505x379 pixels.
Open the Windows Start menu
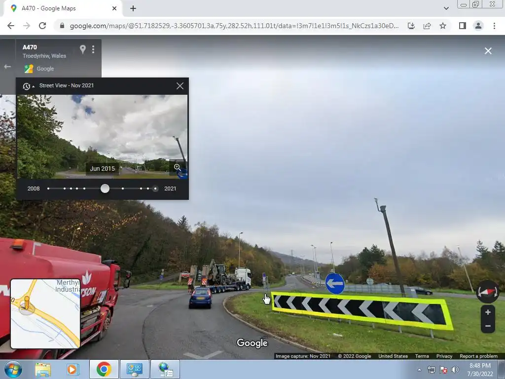coord(13,369)
